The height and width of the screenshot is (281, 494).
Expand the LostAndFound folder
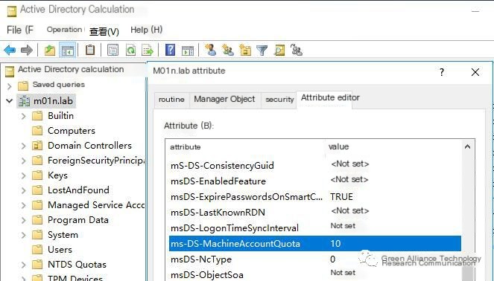23,190
